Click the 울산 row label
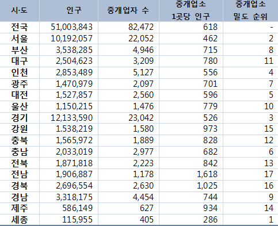 (20, 106)
